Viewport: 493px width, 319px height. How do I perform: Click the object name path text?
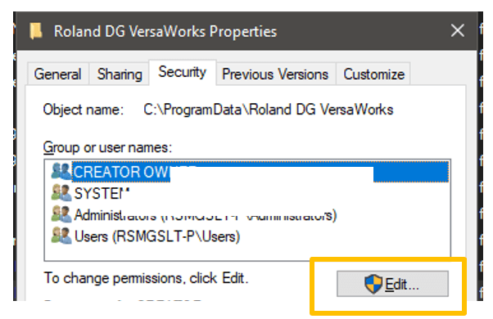coord(268,110)
